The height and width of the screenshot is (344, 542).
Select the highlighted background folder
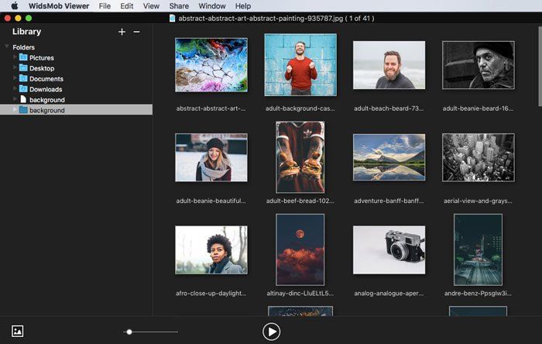coord(46,110)
